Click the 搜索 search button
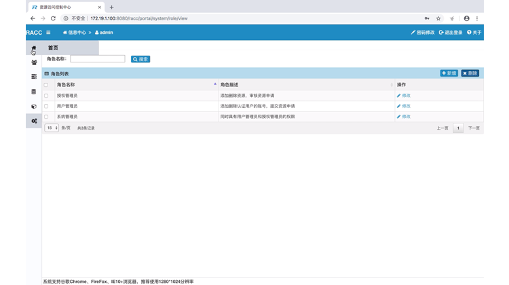The image size is (509, 285). click(140, 59)
